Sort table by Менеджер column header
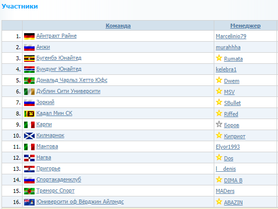The image size is (278, 209). point(245,26)
